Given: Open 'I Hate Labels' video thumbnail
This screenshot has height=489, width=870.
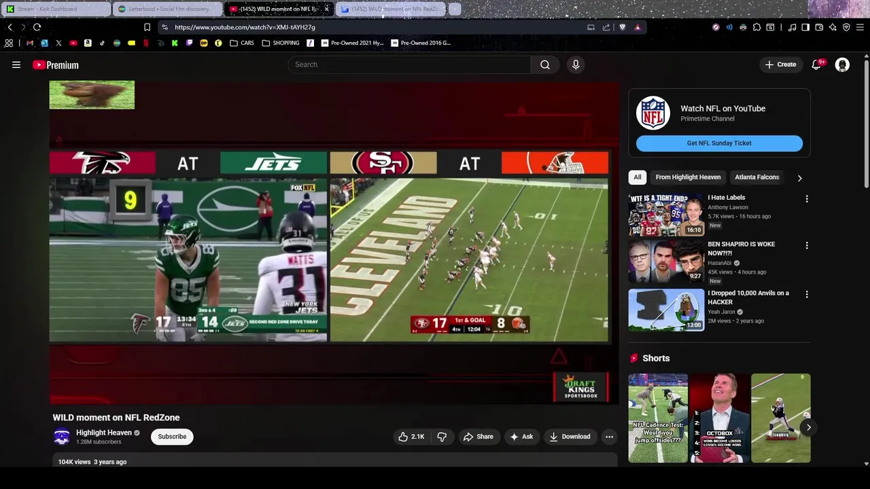Looking at the screenshot, I should tap(666, 215).
